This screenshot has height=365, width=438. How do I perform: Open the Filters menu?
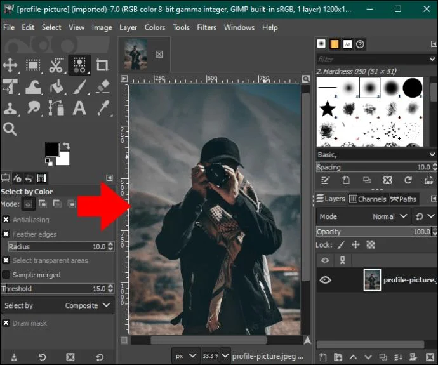[x=207, y=27]
